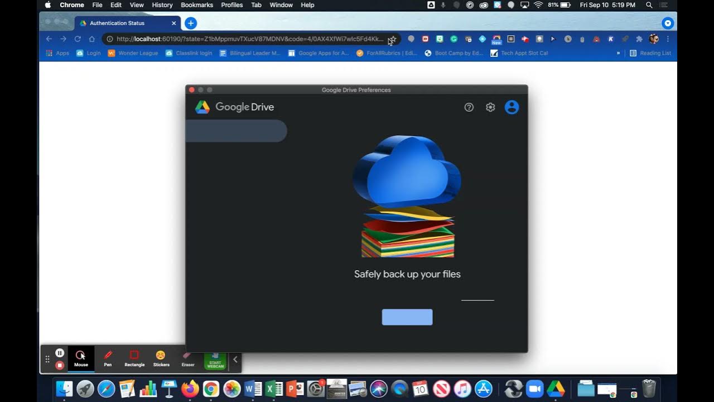
Task: Click the Start Webcam button
Action: click(x=215, y=360)
